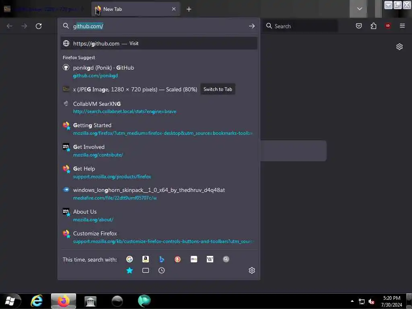Open the teal chat-bubble taskbar icon
412x309 pixels.
point(144,301)
